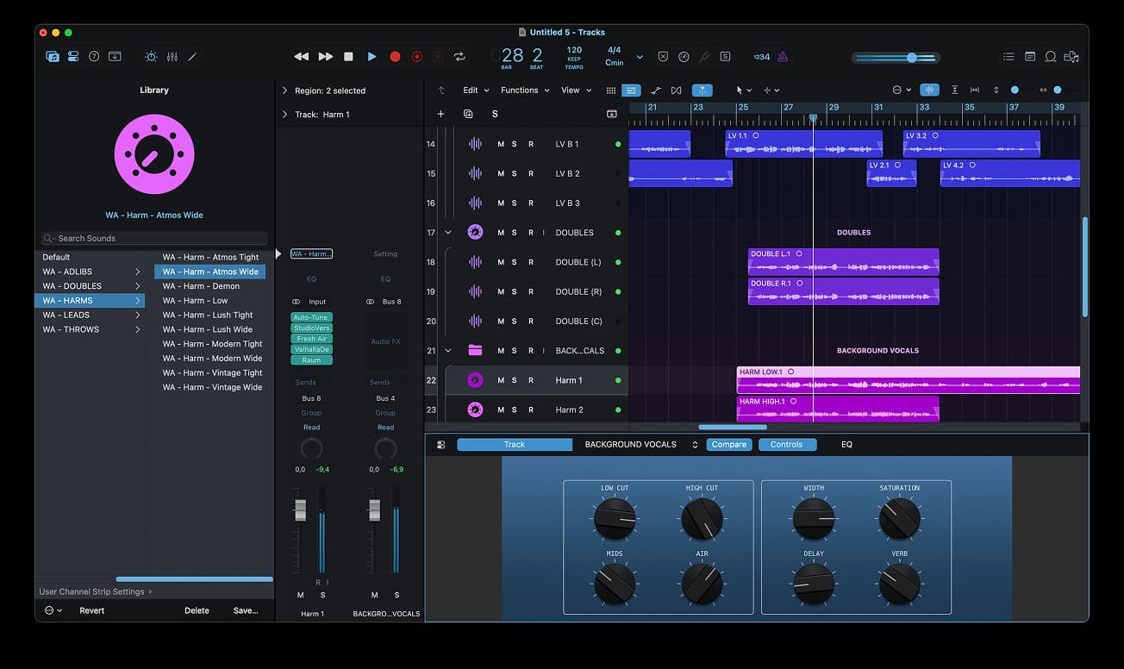Start recording with the red Record button
This screenshot has height=669, width=1124.
(x=395, y=57)
